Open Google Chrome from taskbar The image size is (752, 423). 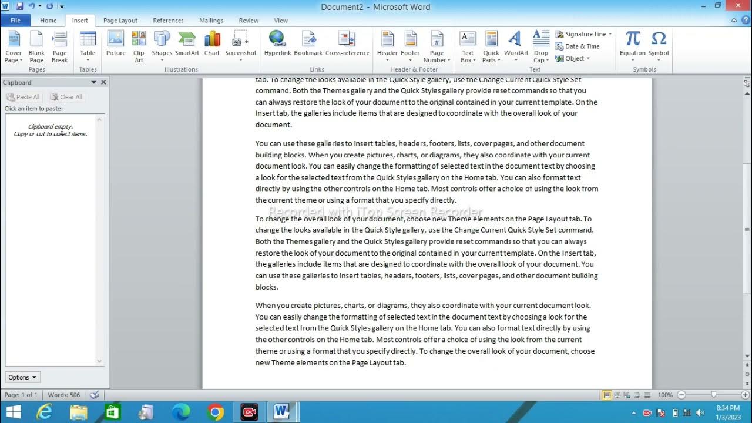click(x=216, y=412)
